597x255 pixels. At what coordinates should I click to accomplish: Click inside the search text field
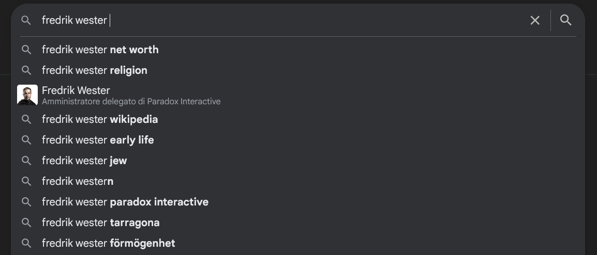point(282,20)
